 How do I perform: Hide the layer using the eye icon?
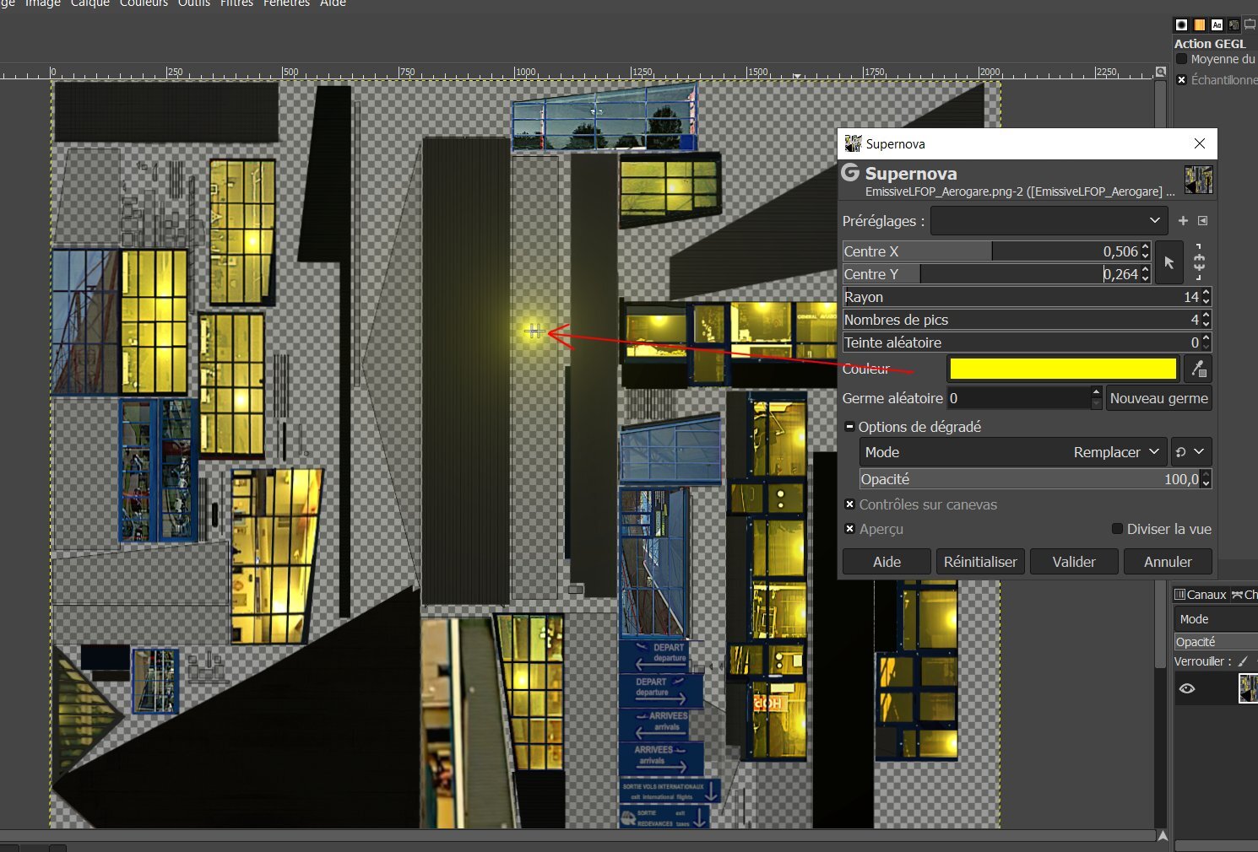tap(1187, 688)
